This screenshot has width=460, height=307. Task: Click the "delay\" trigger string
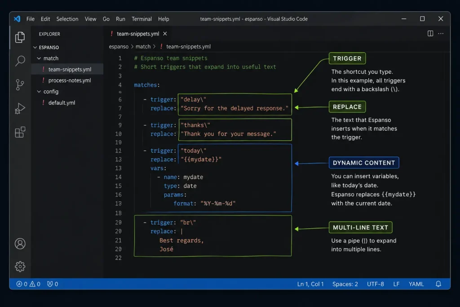coord(193,99)
